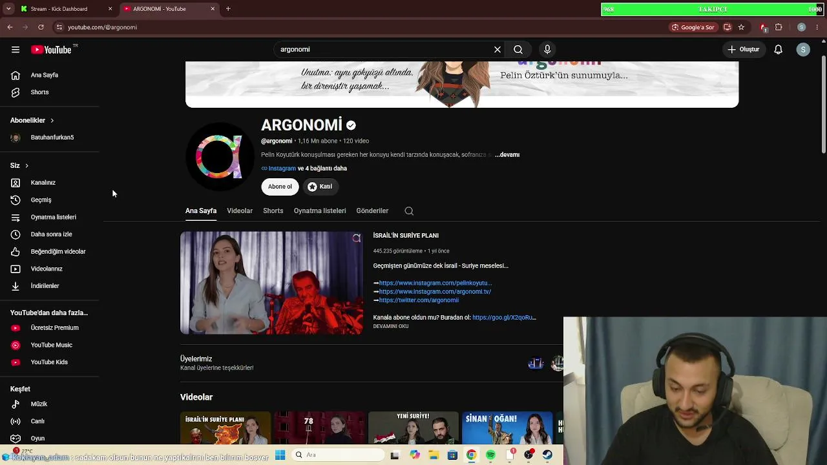The image size is (827, 465).
Task: Expand the Siz section
Action: 19,165
